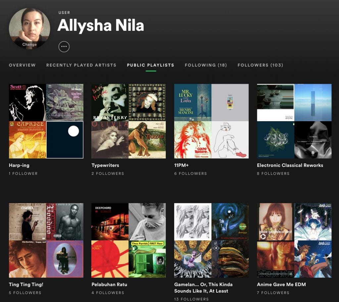
Task: Click '8 FOLLOWERS' under Electronic Classical Reworks
Action: (x=273, y=174)
